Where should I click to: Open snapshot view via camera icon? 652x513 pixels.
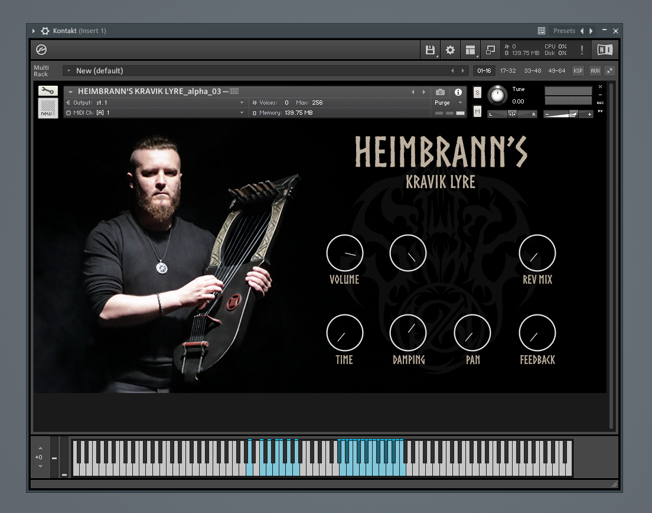(440, 92)
